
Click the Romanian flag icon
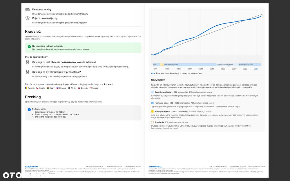tap(26, 88)
